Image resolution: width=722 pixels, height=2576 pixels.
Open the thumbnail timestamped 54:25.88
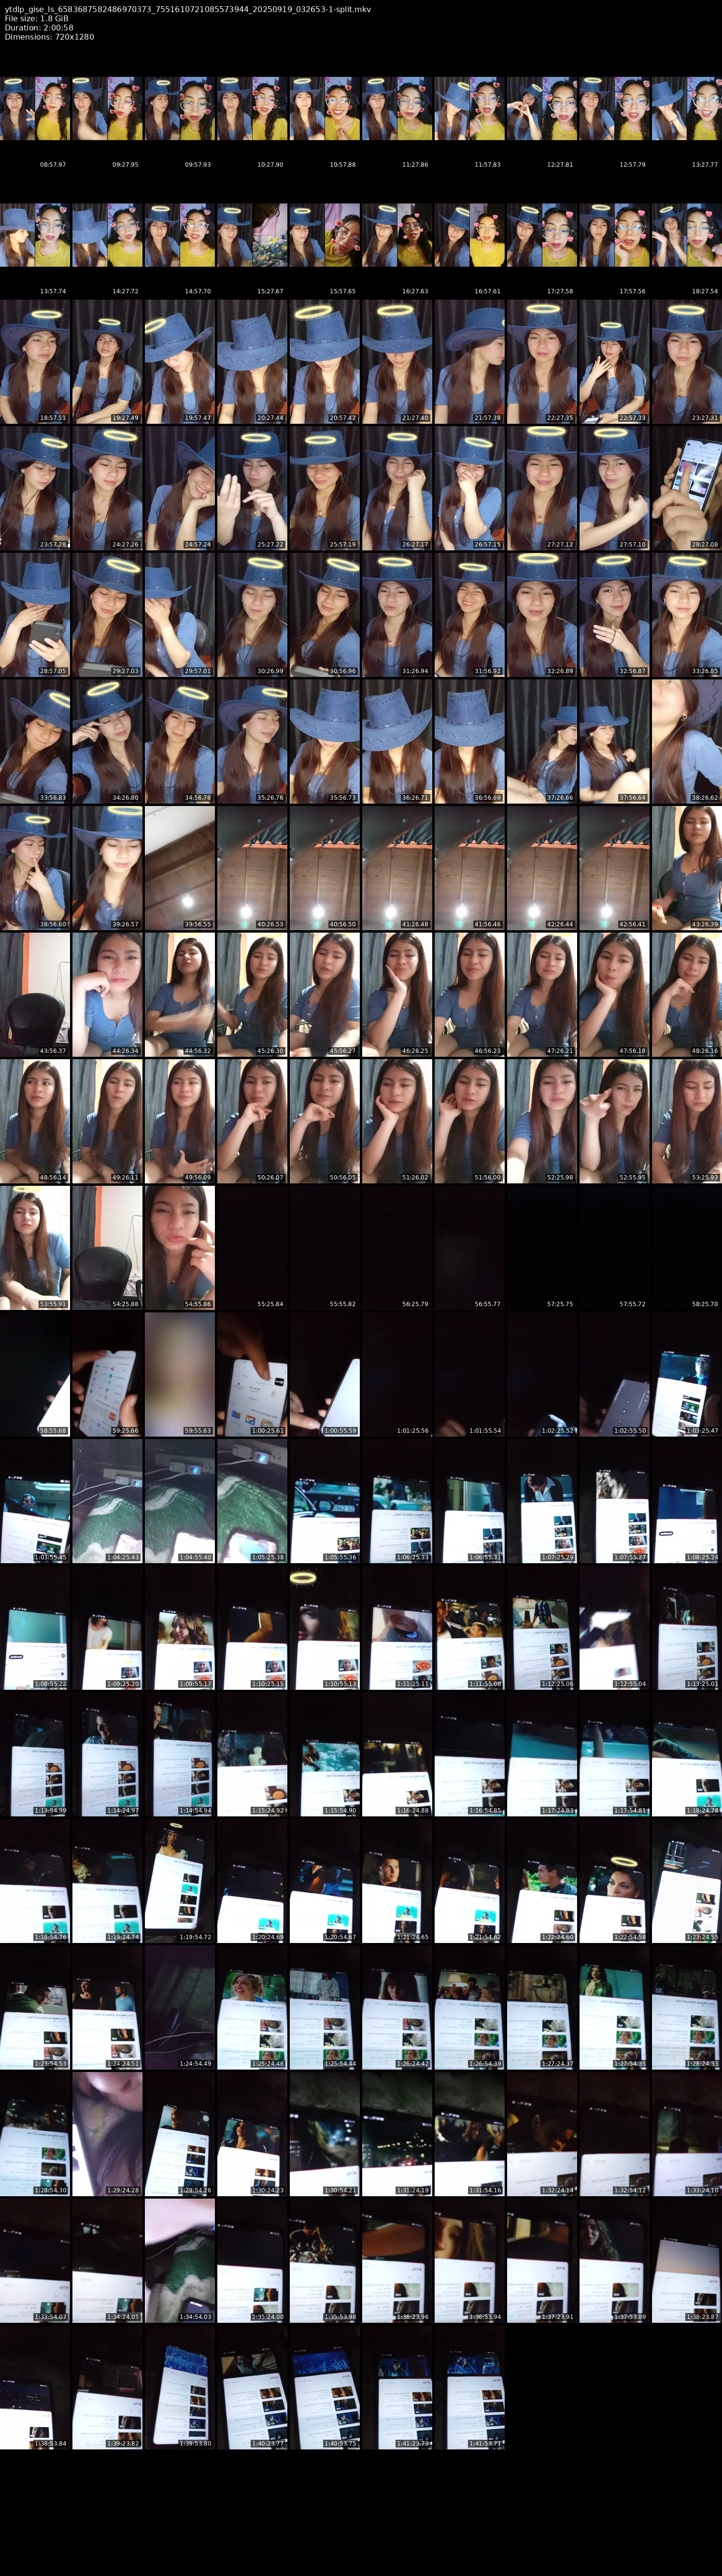107,1247
